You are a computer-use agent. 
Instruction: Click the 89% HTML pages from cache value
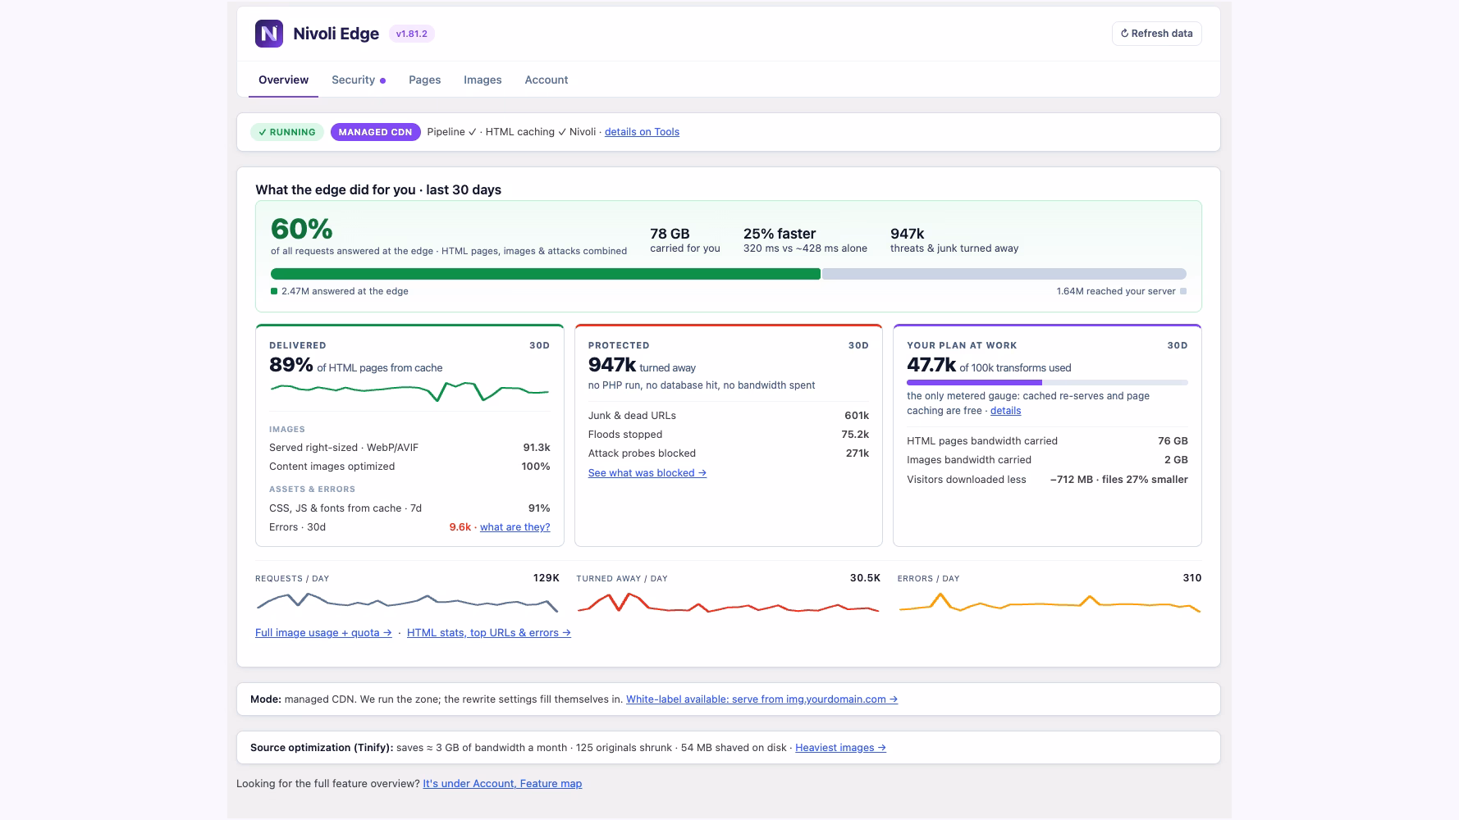[x=290, y=365]
